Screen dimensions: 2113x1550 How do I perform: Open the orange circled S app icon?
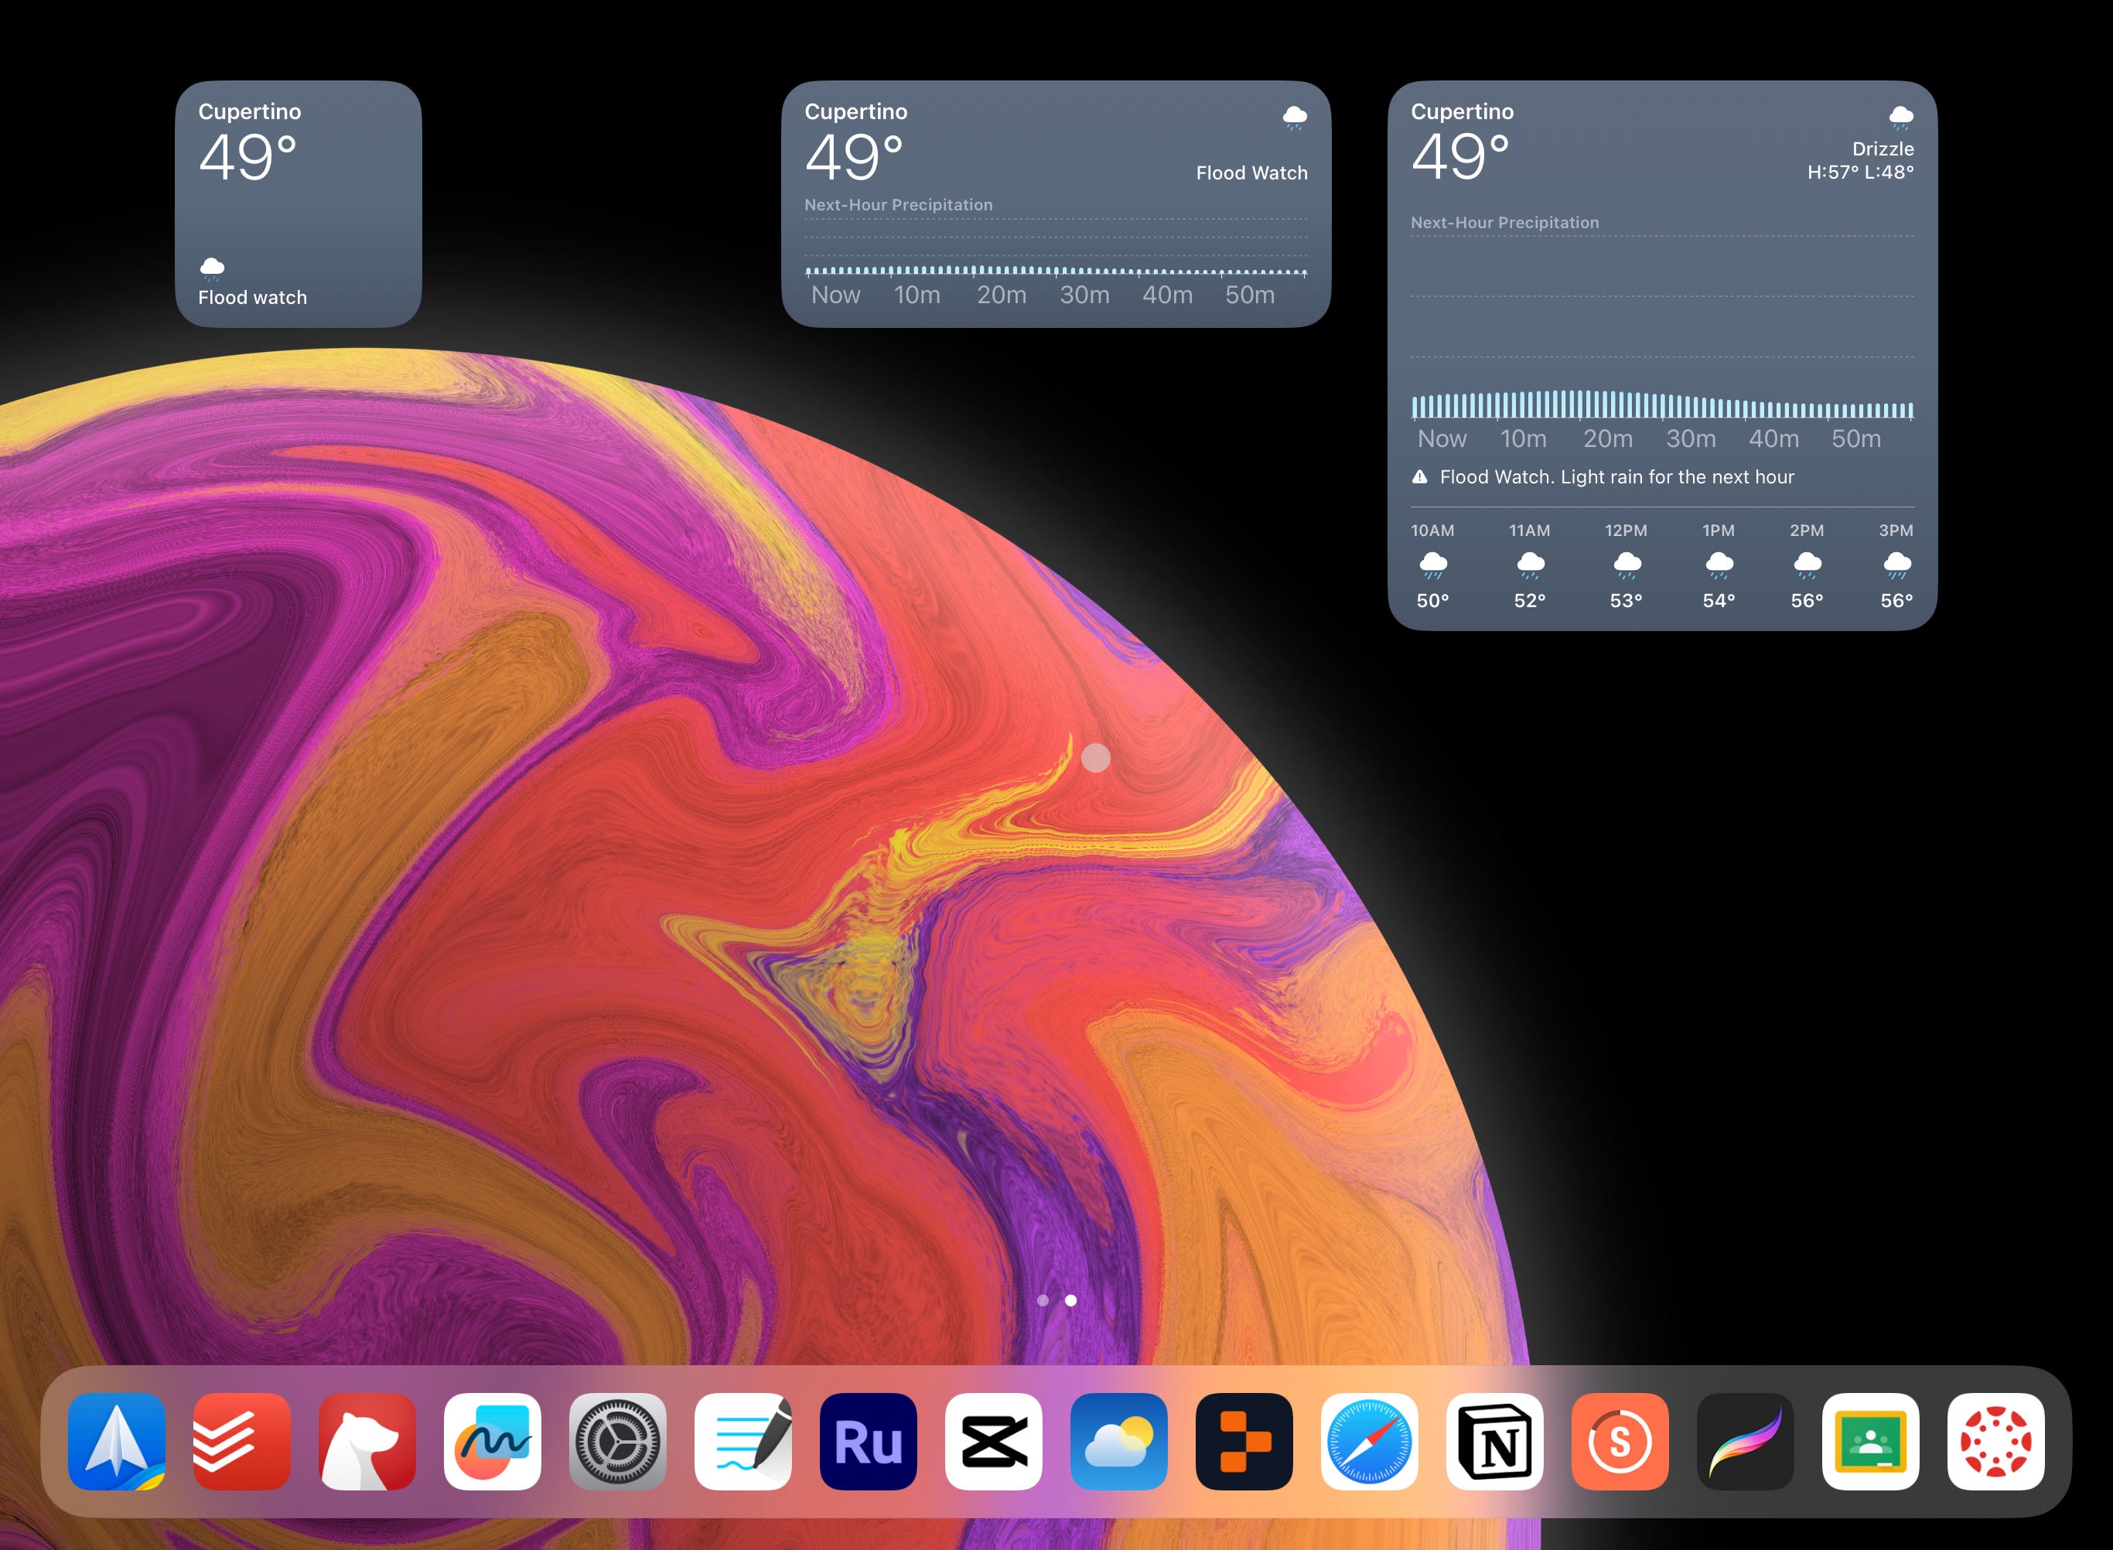pos(1620,1441)
